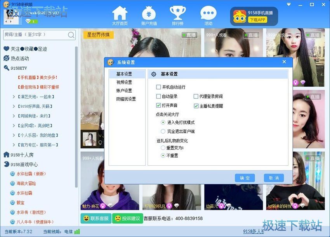330x237 pixels.
Task: Click the 确定 button
Action: point(245,178)
